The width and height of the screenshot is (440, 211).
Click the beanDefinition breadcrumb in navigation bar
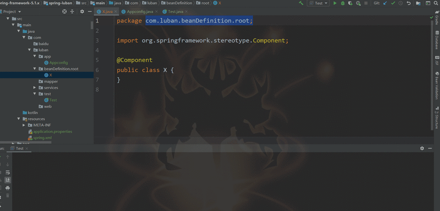[180, 3]
